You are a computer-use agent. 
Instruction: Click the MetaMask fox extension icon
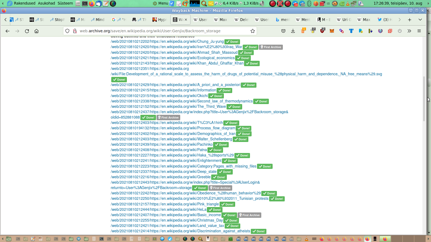click(x=332, y=31)
